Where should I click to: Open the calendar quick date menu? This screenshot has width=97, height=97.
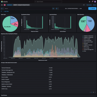(57, 9)
